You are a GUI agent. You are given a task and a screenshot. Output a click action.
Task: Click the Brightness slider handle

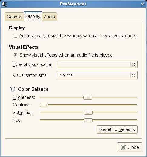88,97
